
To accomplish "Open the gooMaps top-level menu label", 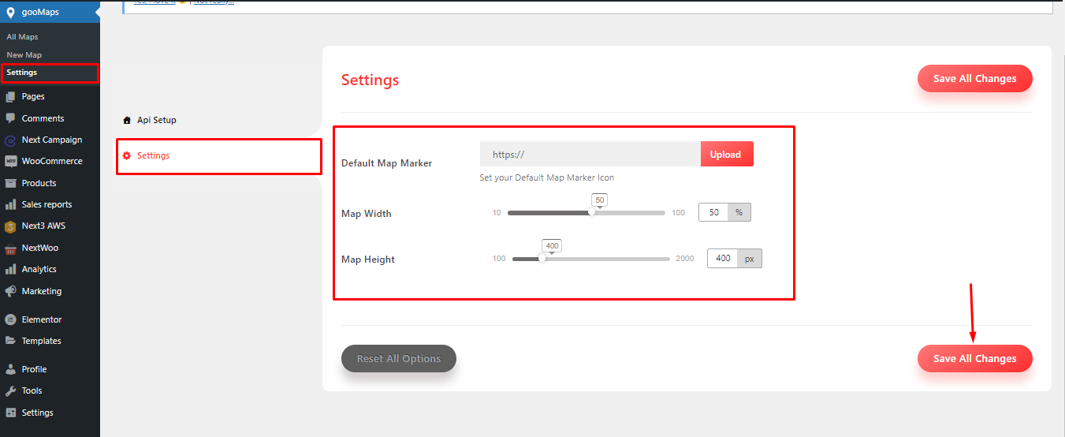I will tap(40, 12).
